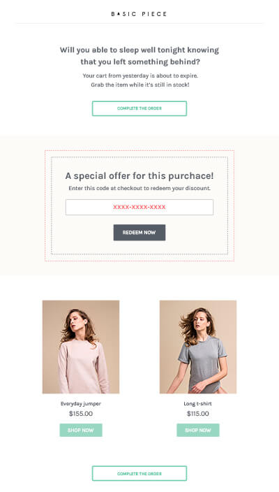Open the Everyday jumper product photo

click(81, 347)
